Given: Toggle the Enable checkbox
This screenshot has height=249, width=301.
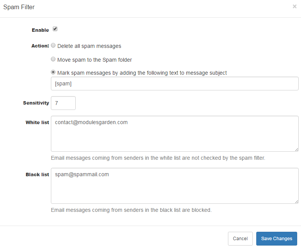Looking at the screenshot, I should [x=55, y=29].
